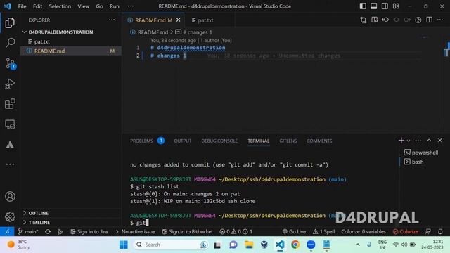450x253 pixels.
Task: Open the Run menu
Action: point(114,6)
